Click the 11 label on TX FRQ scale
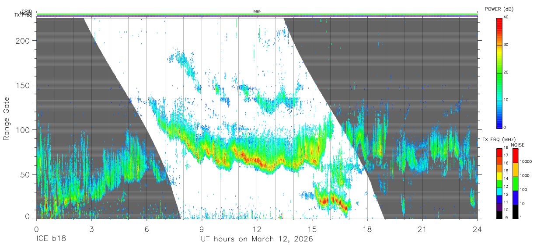This screenshot has width=537, height=248. (x=506, y=202)
